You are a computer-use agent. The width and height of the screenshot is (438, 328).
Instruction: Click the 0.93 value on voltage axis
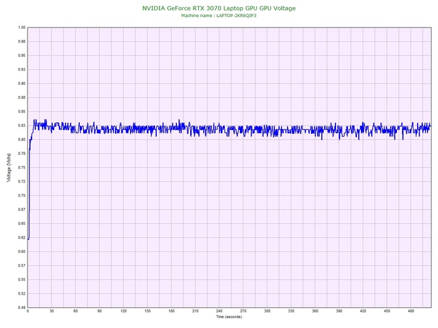22,69
